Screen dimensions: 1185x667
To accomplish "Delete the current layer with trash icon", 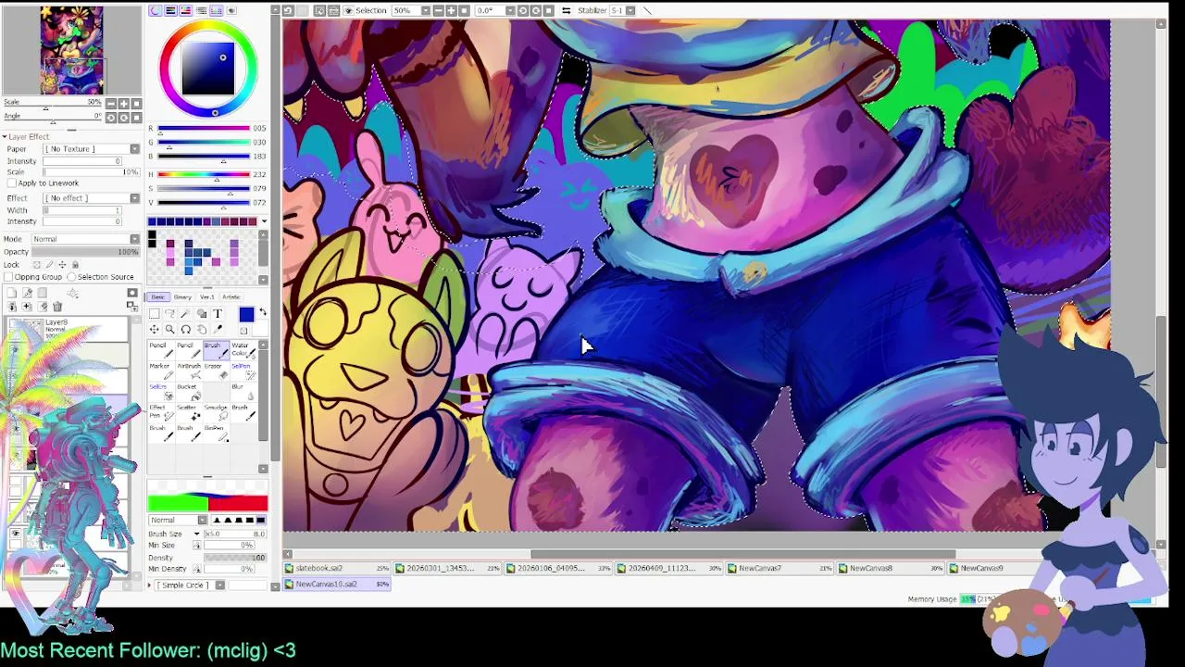I will point(57,307).
